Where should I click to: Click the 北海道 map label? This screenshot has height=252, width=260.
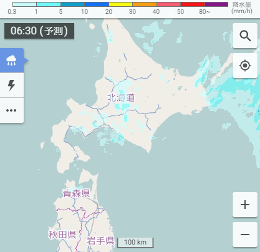pos(121,98)
